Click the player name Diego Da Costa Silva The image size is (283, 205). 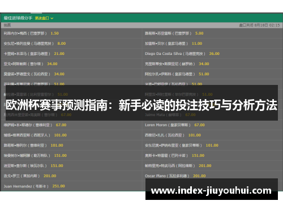(x=163, y=54)
